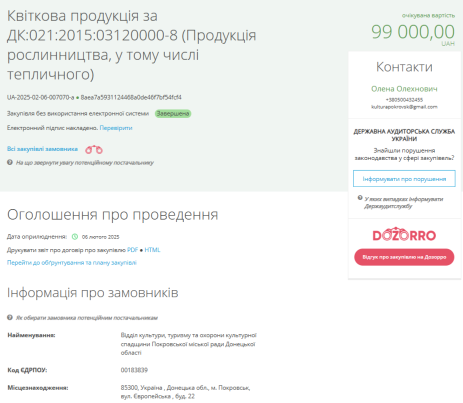Expand 'Як обирати замовника потенційним постачальникам' hint
This screenshot has width=463, height=403.
tap(86, 318)
